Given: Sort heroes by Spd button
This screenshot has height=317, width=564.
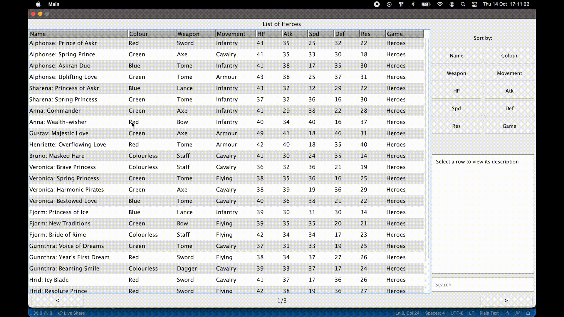Looking at the screenshot, I should click(456, 109).
